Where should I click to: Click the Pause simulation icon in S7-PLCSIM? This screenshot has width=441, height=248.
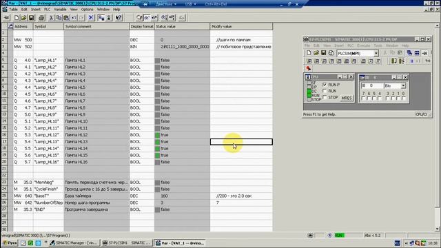tap(412, 61)
